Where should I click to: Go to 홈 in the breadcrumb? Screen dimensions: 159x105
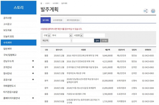41,3
